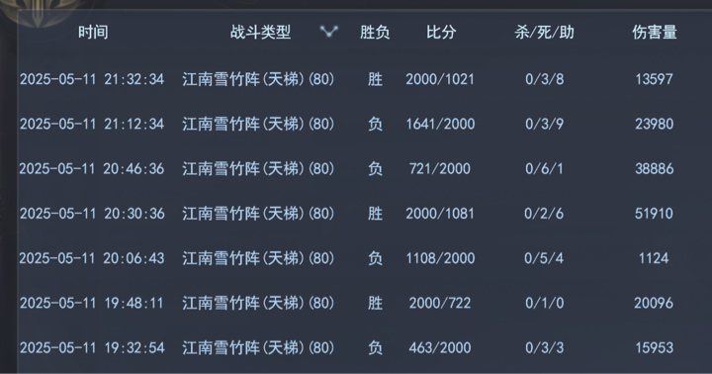The width and height of the screenshot is (712, 374).
Task: Click the 胜 result in the 21:32:34 row
Action: pos(375,79)
